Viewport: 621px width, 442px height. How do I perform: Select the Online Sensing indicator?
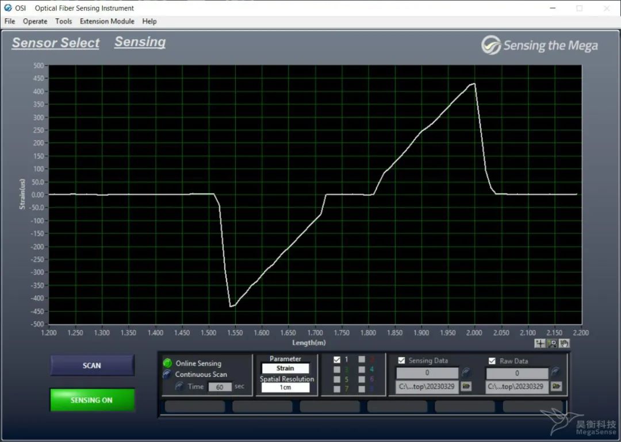pyautogui.click(x=167, y=363)
